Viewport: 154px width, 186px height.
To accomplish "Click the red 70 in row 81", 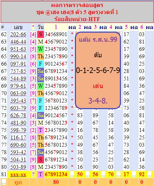I will (111, 174).
